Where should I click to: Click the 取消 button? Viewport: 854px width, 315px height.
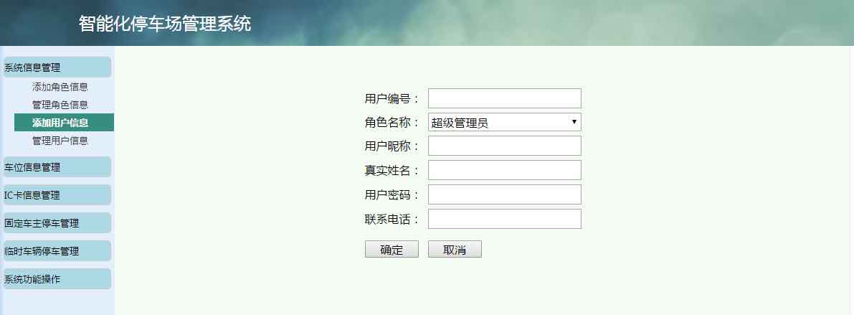coord(455,249)
